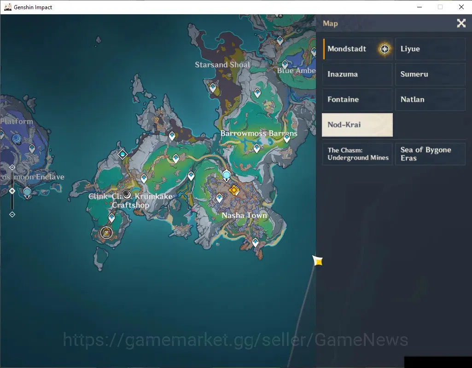Close the Genshin Impact window
Screen dimensions: 472x368
(x=461, y=7)
